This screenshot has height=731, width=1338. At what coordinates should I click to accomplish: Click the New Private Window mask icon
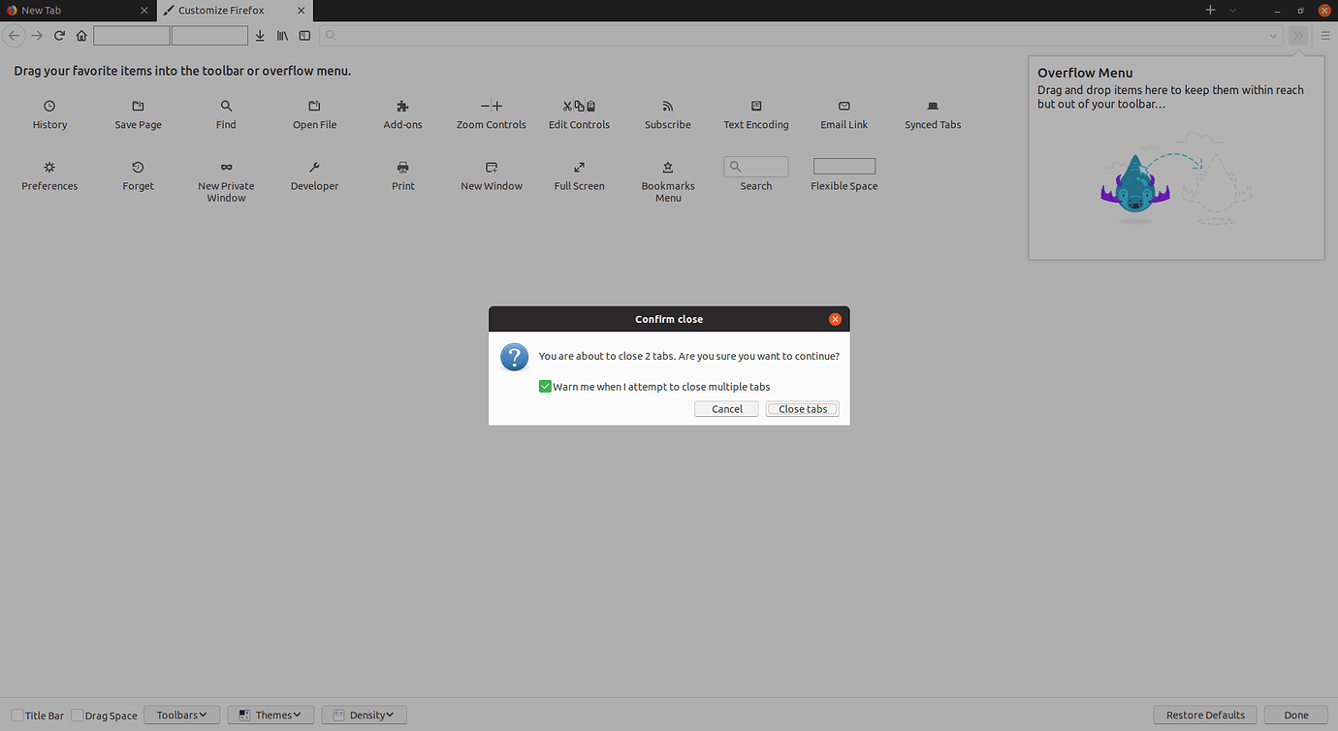[226, 168]
